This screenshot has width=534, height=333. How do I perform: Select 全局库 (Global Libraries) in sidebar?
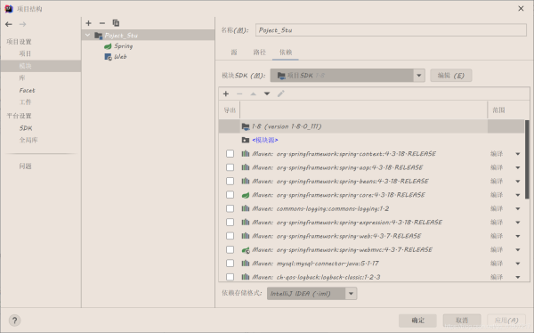click(x=28, y=140)
